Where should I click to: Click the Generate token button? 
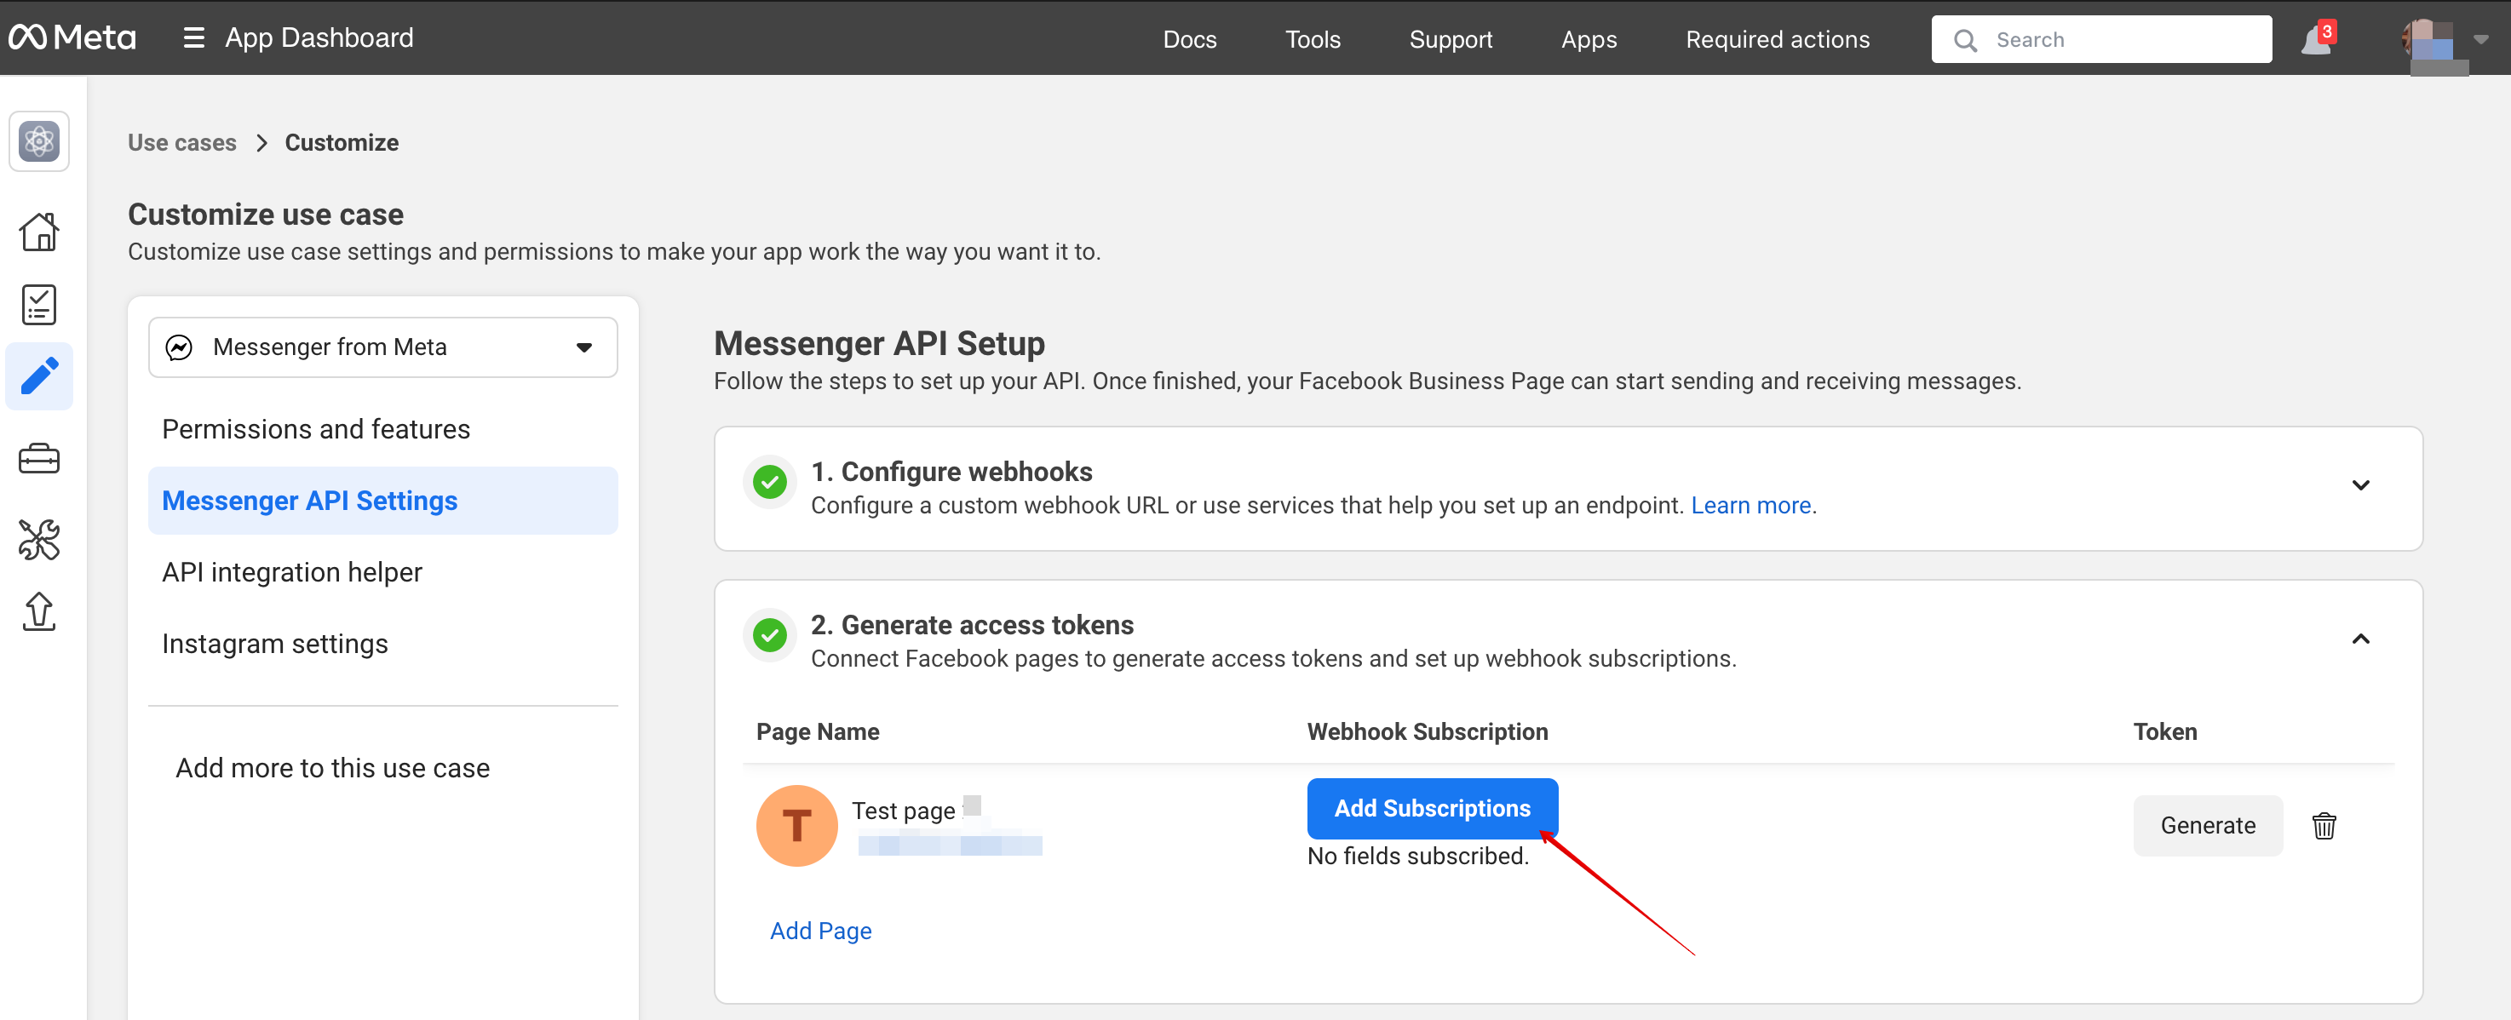coord(2207,825)
